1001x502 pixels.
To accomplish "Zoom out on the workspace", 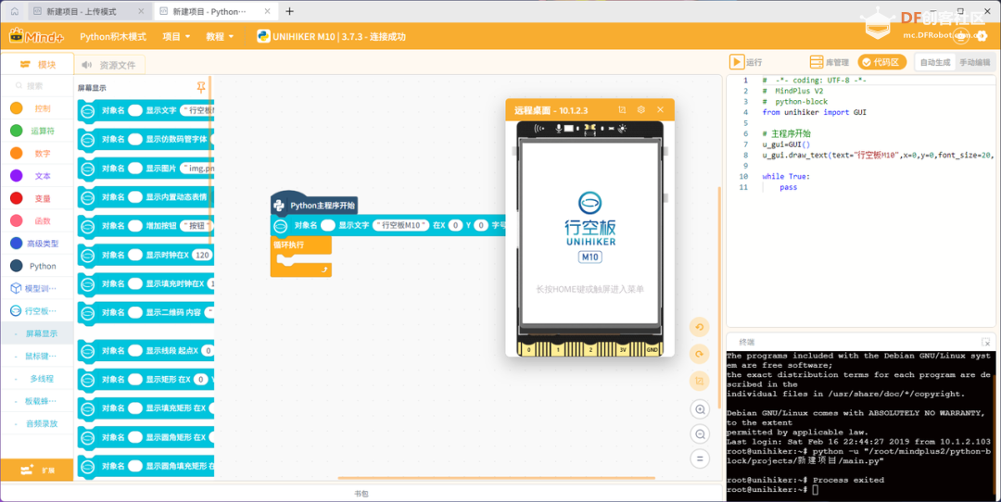I will 700,434.
